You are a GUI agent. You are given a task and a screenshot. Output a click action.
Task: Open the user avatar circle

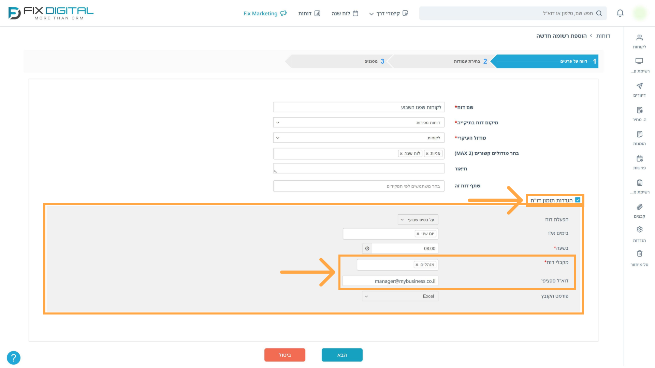click(x=640, y=13)
